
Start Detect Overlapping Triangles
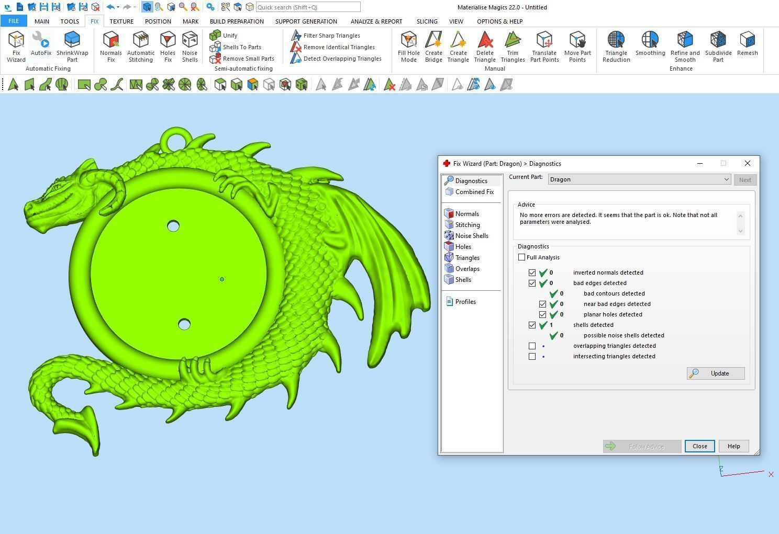coord(336,59)
